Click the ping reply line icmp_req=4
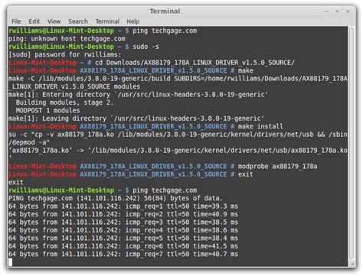 (123, 230)
